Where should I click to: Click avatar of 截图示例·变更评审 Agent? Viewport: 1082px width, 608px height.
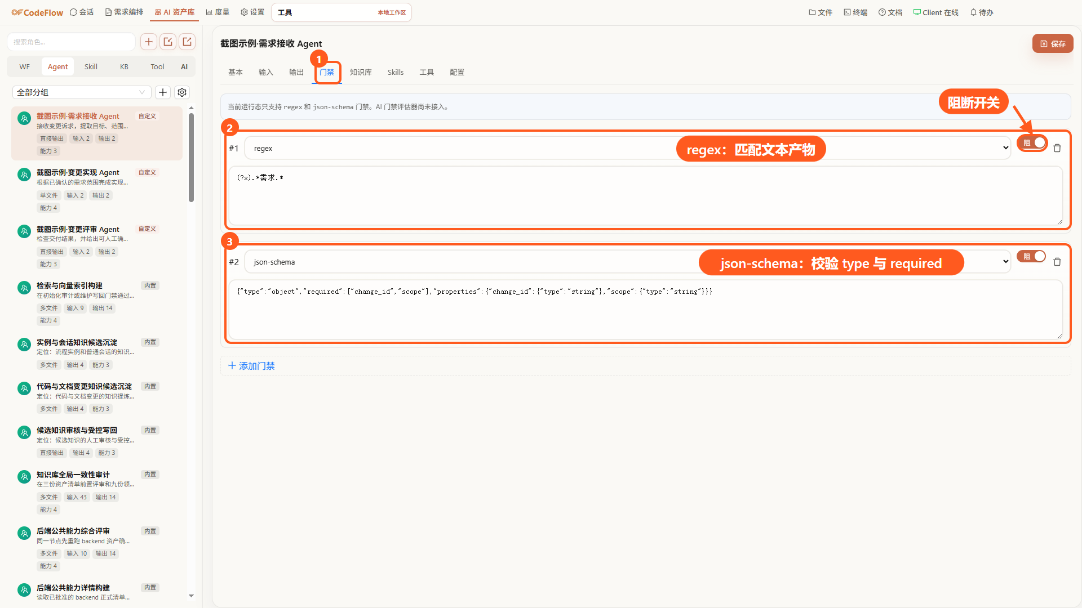pyautogui.click(x=24, y=231)
